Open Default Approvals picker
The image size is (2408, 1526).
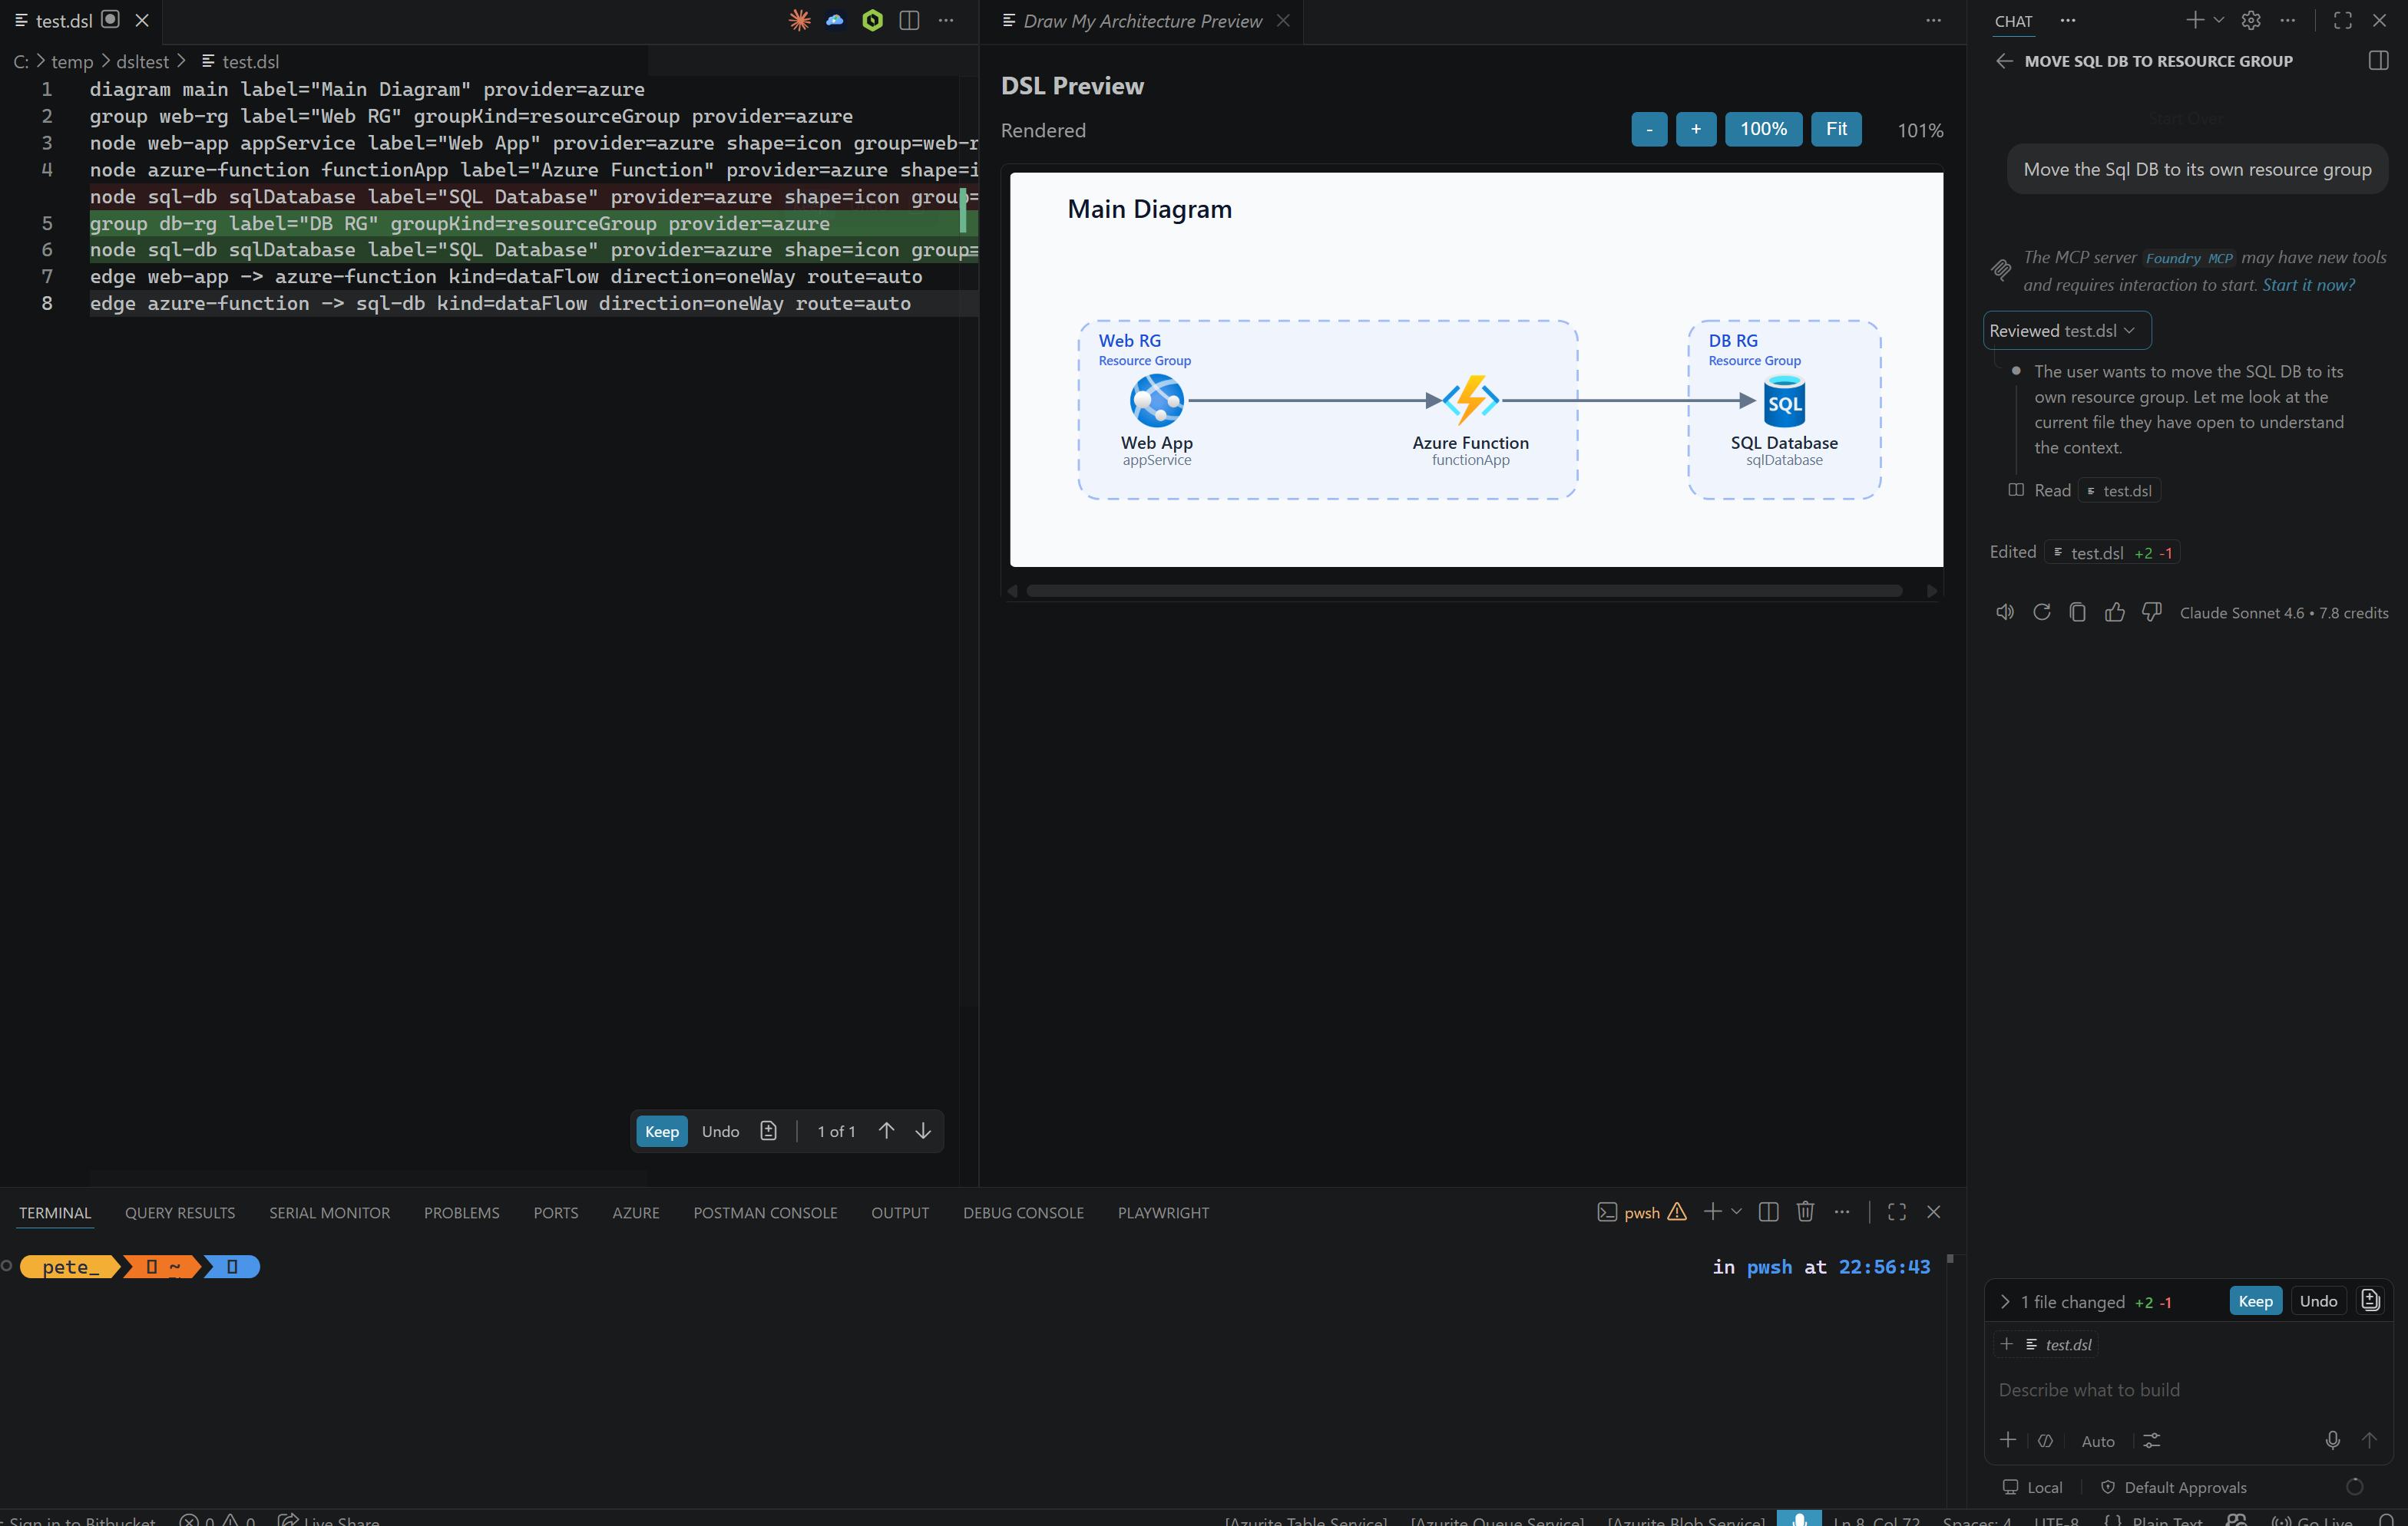coord(2173,1487)
